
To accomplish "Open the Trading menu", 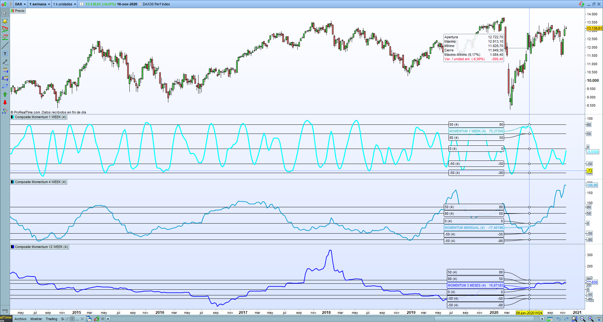I will tap(52, 319).
